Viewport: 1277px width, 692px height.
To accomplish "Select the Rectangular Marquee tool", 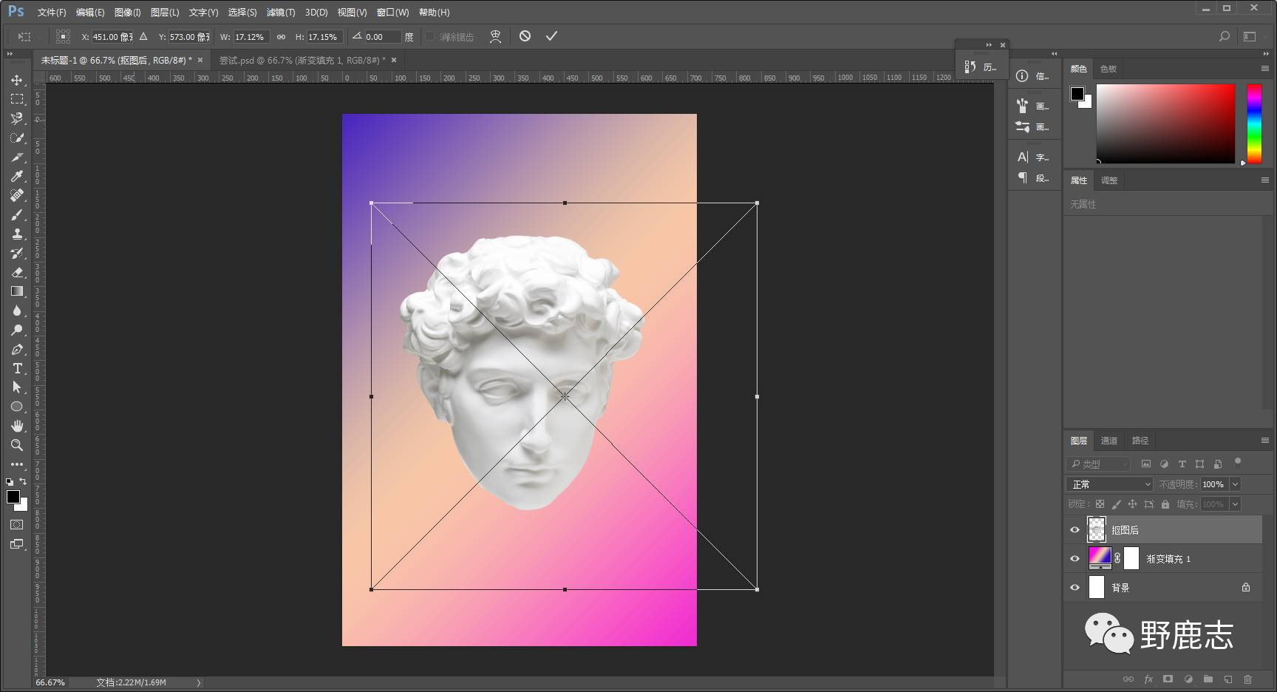I will (16, 99).
